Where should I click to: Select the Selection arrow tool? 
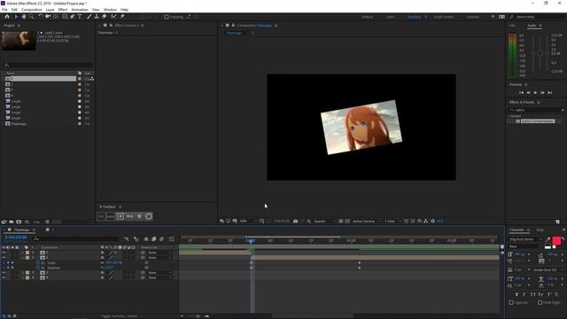16,17
